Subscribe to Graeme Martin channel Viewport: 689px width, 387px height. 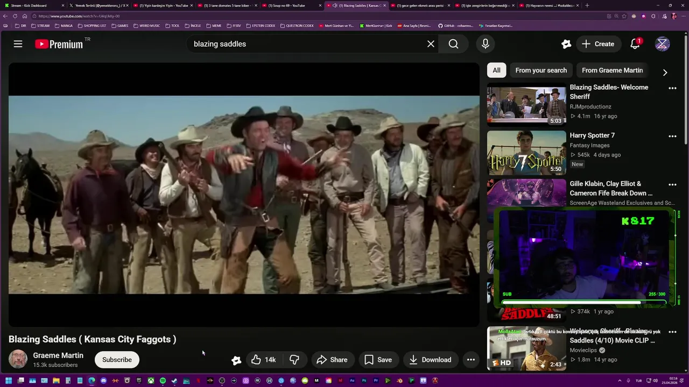tap(117, 360)
